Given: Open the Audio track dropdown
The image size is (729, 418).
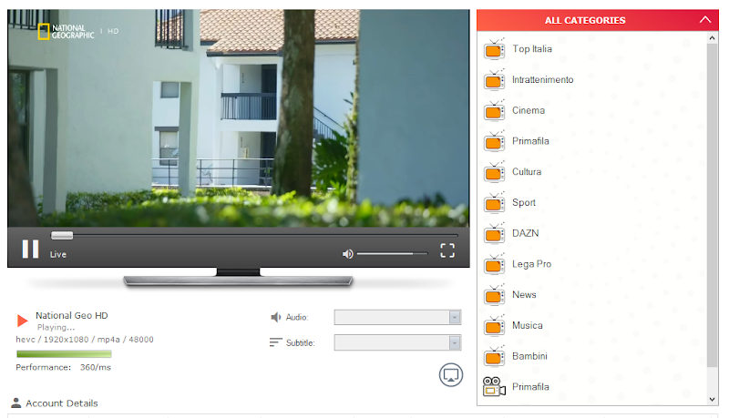Looking at the screenshot, I should pos(397,317).
